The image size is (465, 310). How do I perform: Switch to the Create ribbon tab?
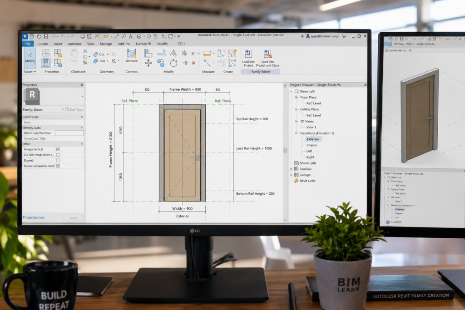pos(43,44)
